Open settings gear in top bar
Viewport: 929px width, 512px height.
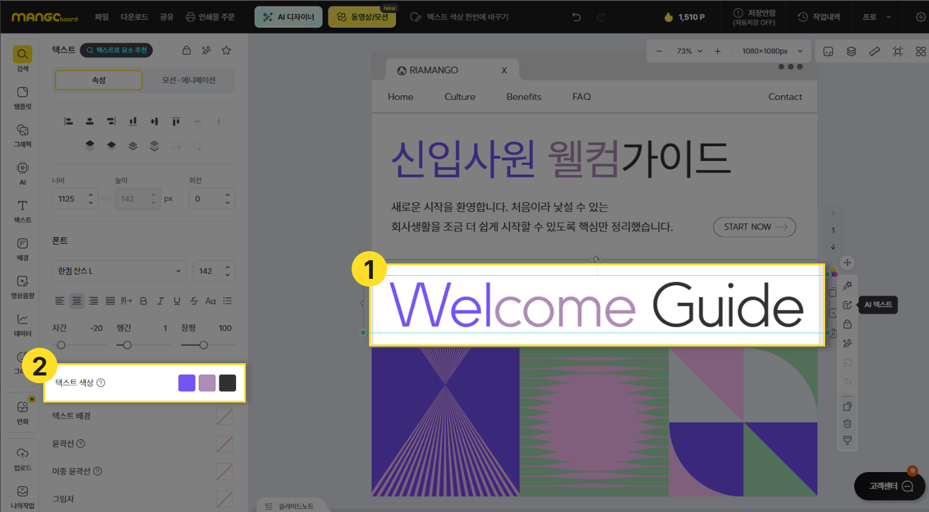921,17
